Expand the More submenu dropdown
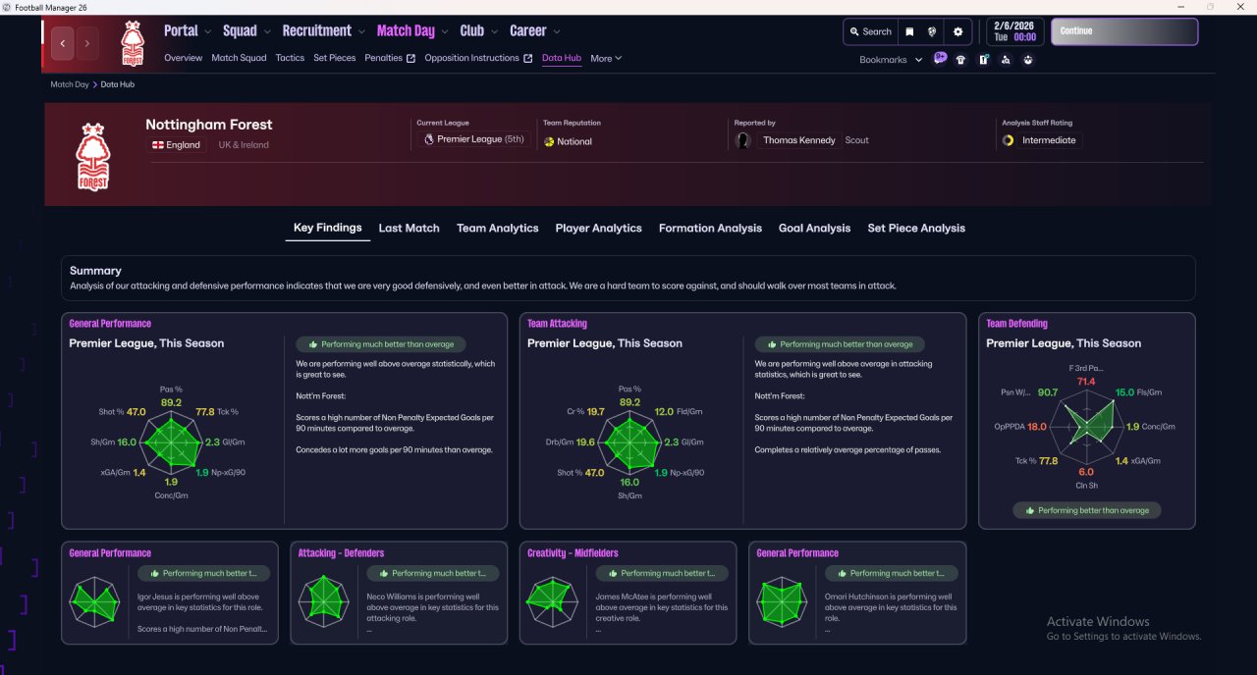 [606, 59]
